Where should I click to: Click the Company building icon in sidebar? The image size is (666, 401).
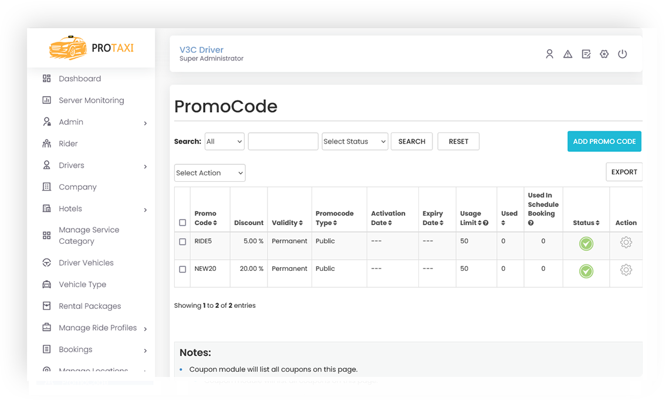pos(47,186)
